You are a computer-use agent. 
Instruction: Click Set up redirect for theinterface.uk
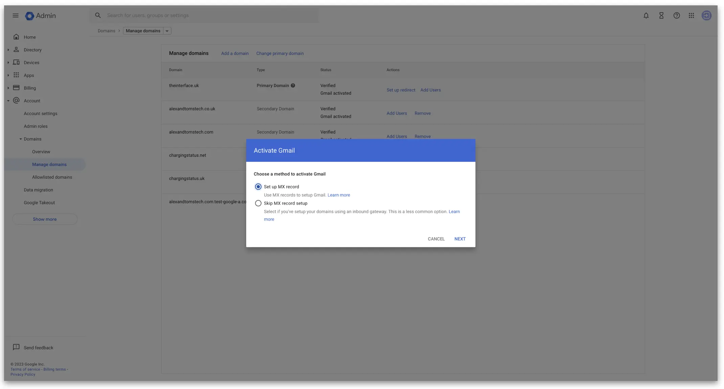click(401, 90)
